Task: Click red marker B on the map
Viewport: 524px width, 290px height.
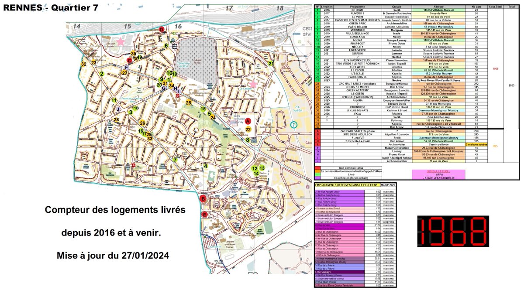Action: (203, 198)
